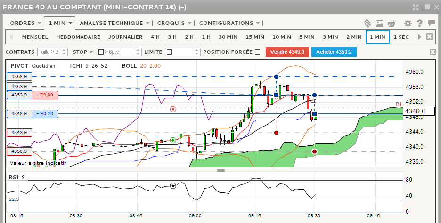Open the ORDRES dropdown menu
441x223 pixels.
coord(25,23)
